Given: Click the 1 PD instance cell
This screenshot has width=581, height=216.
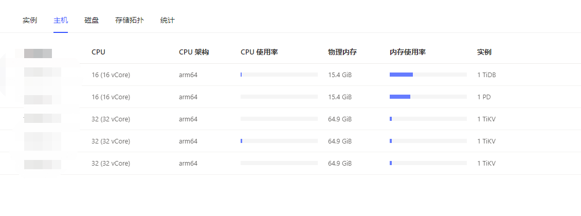Looking at the screenshot, I should 484,97.
